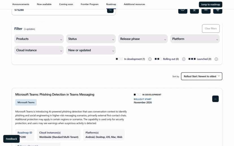Click the Cloud instances(s) label

[50, 132]
